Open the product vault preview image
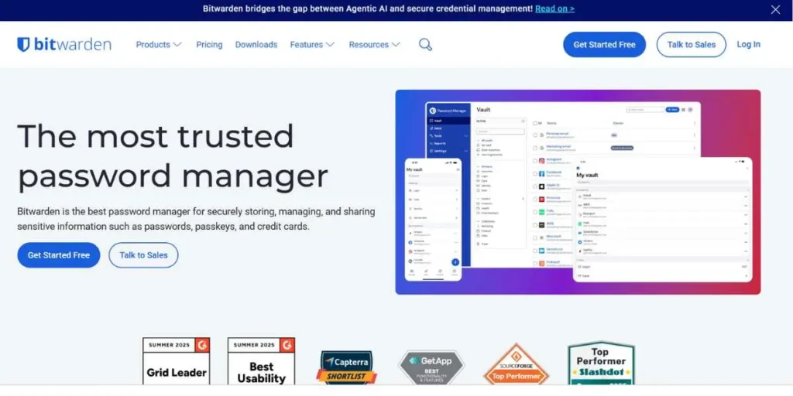 pos(578,192)
